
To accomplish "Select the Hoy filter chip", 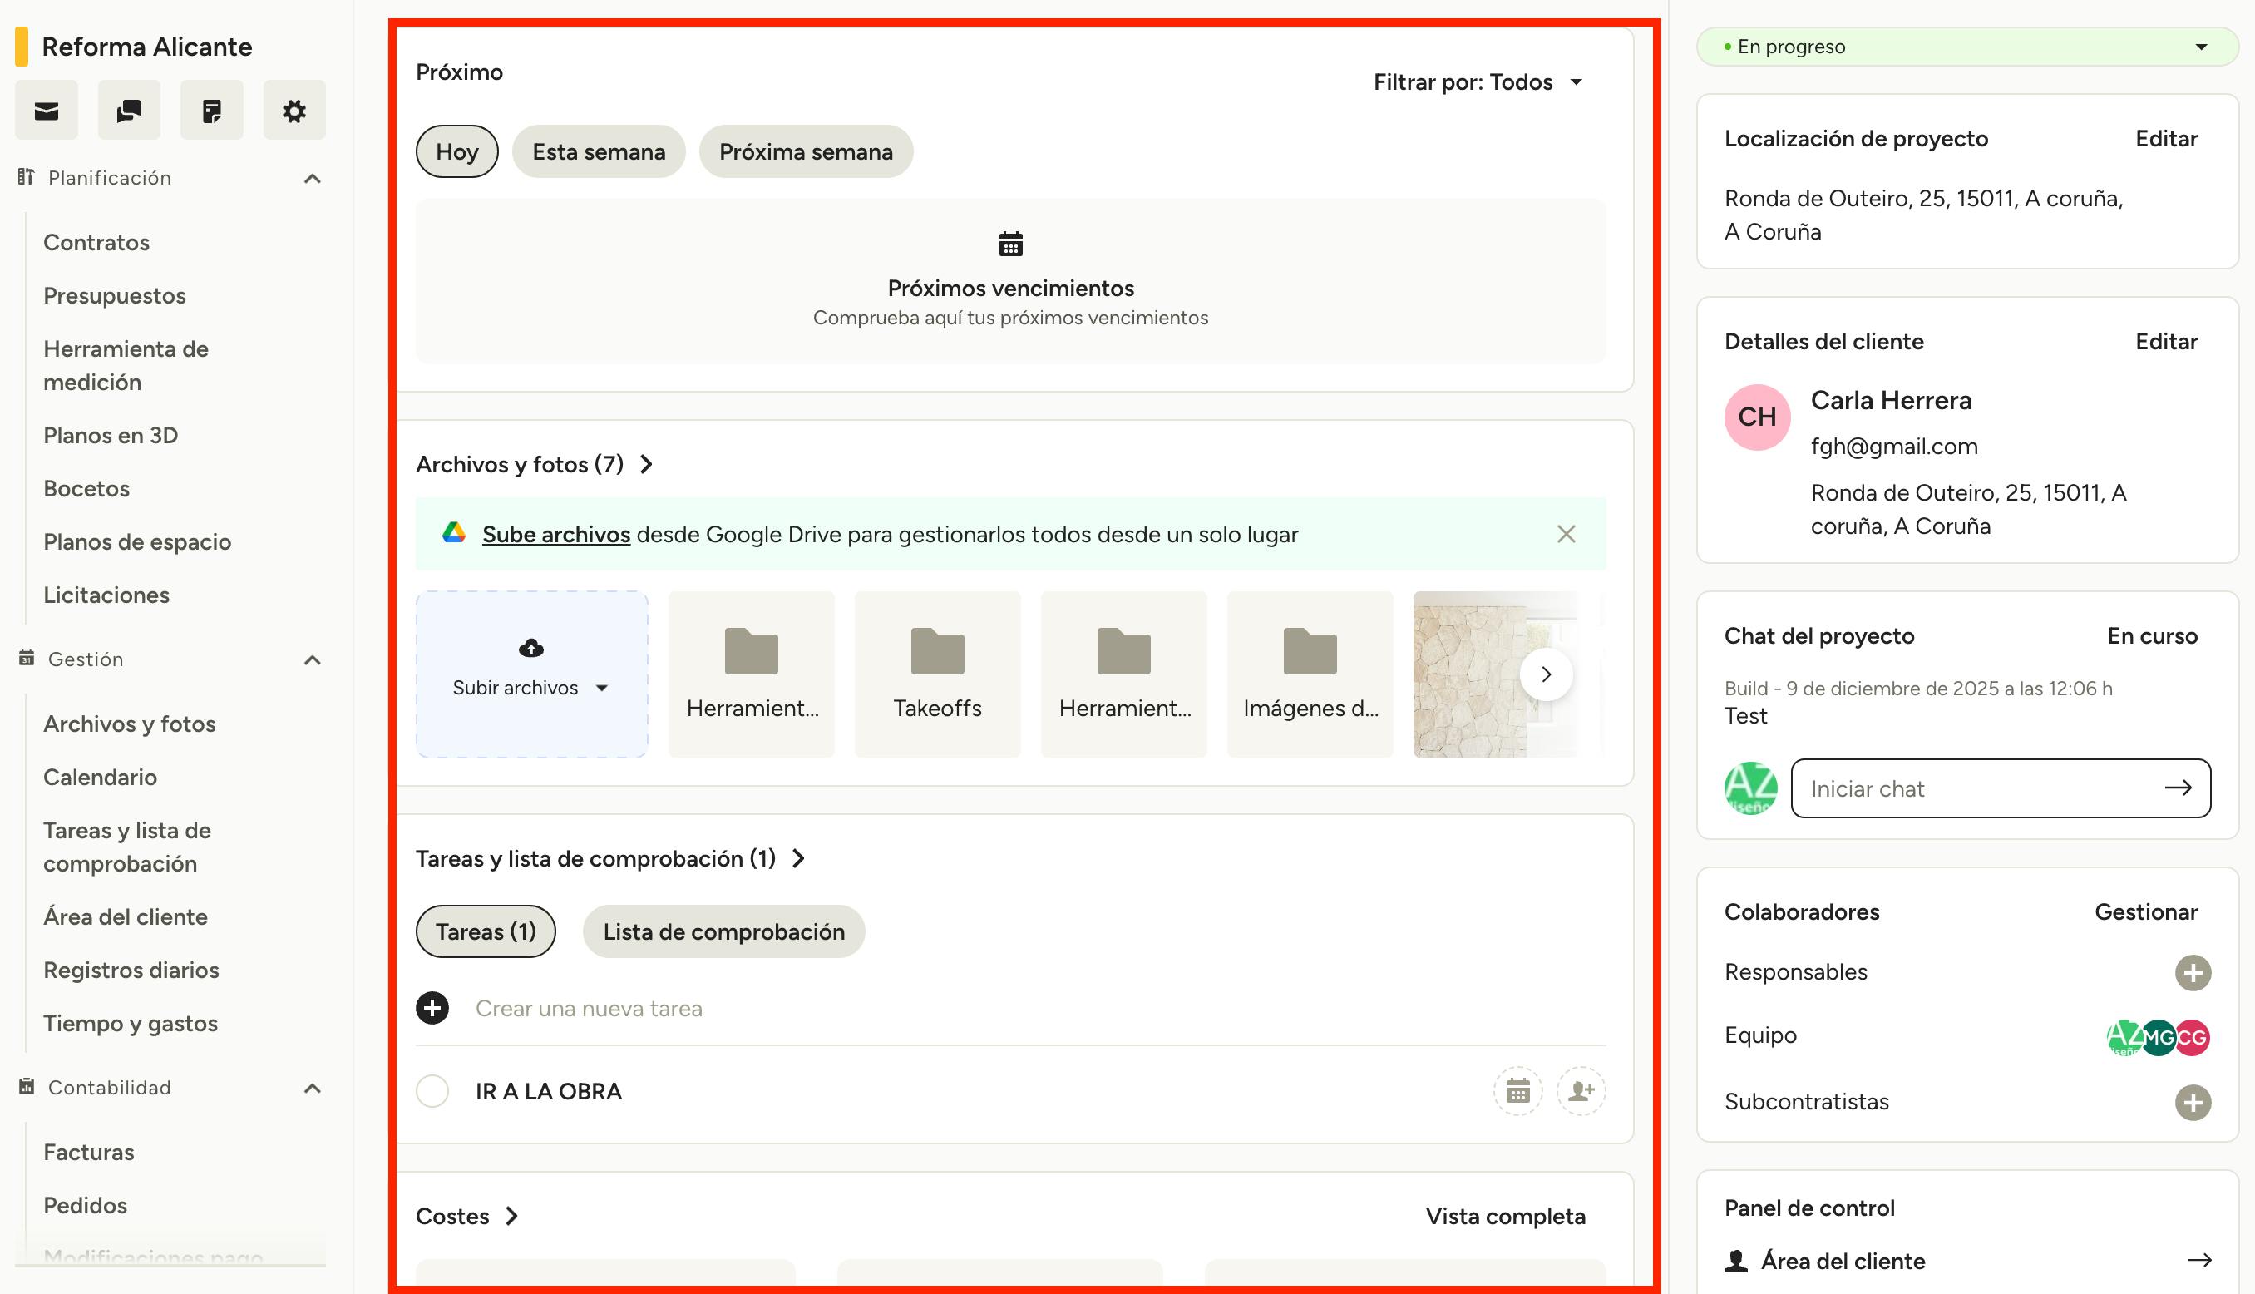I will [x=456, y=152].
